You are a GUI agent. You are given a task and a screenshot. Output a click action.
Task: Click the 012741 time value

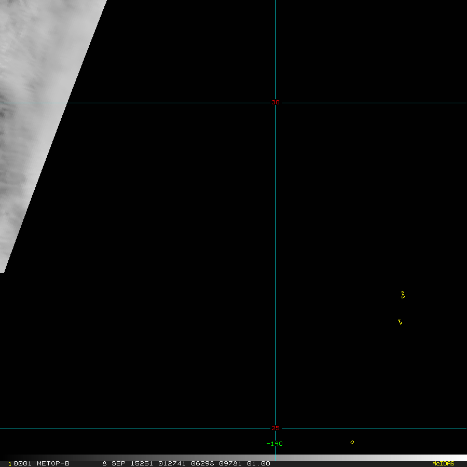pos(172,463)
